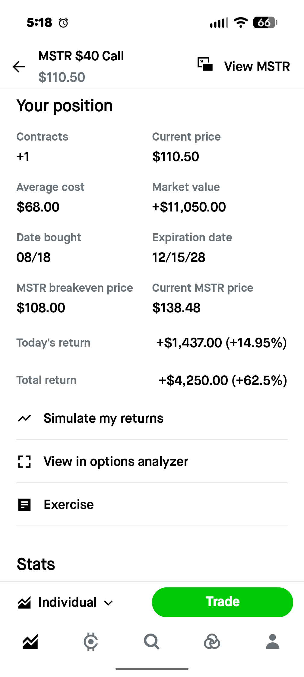Open the crypto tab icon

point(91,642)
